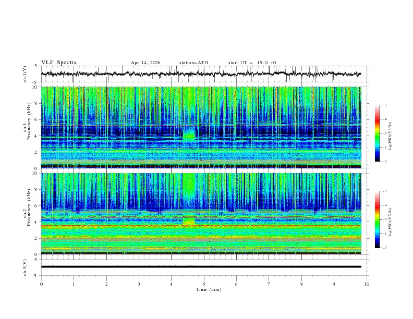This screenshot has height=319, width=413.
Task: Click the date text 'Apr. 14, 2026'
Action: (x=145, y=63)
